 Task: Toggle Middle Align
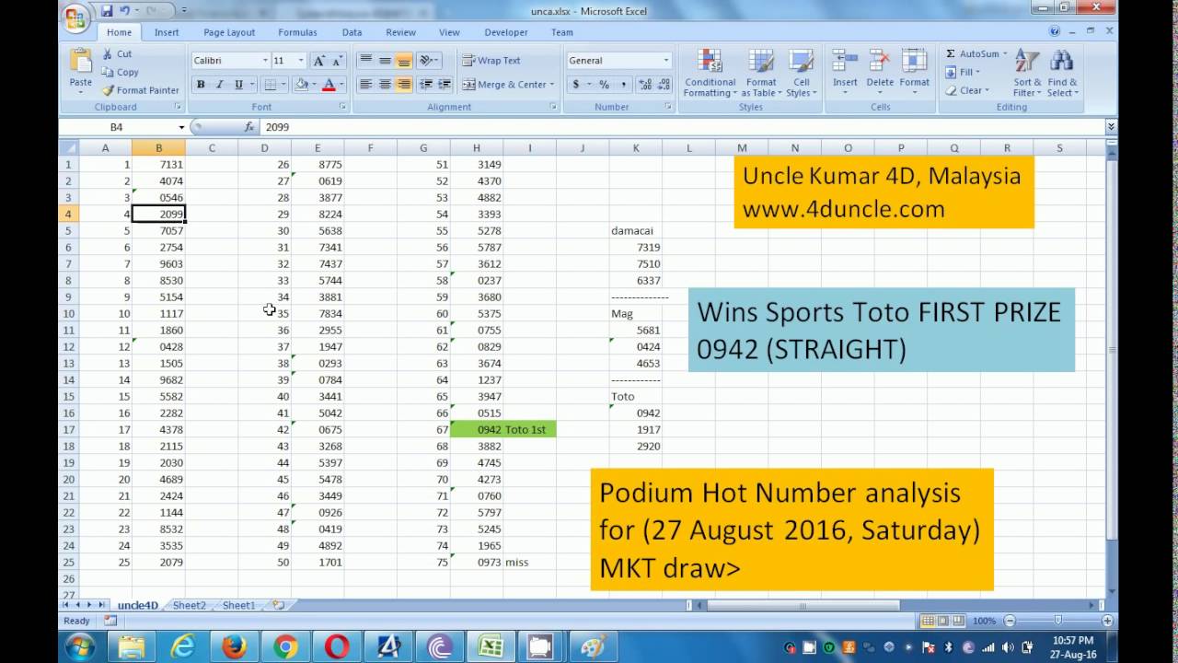[385, 61]
